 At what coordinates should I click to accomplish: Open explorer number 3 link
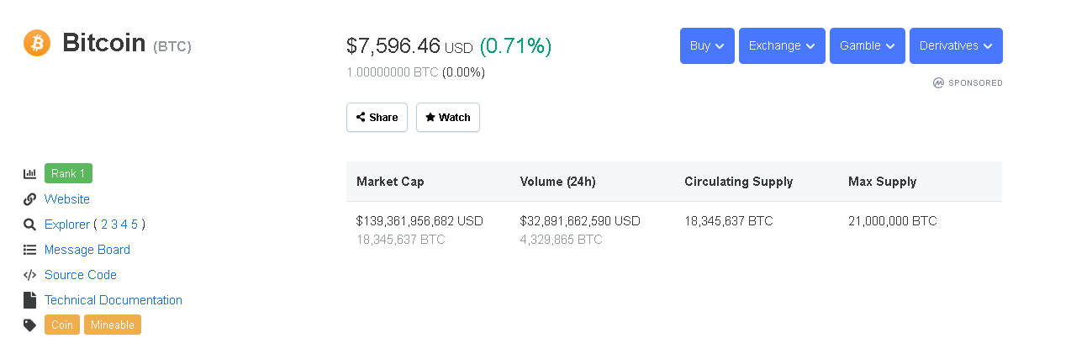114,225
